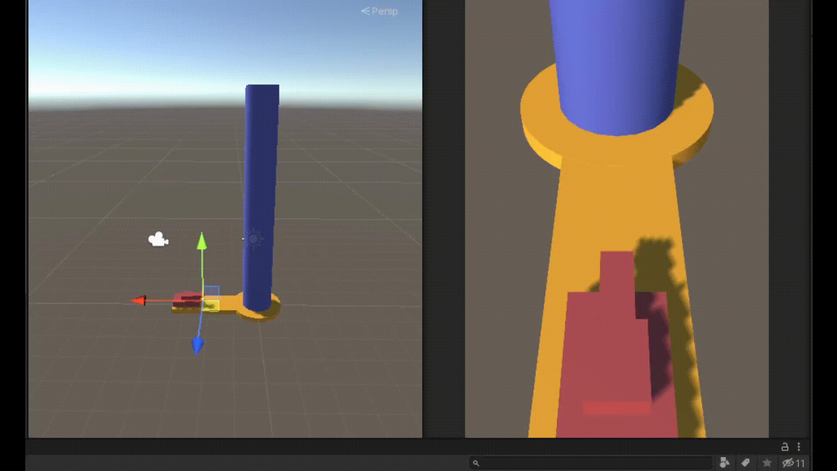Select the blue cylinder in Scene view
The image size is (837, 471).
tap(261, 192)
